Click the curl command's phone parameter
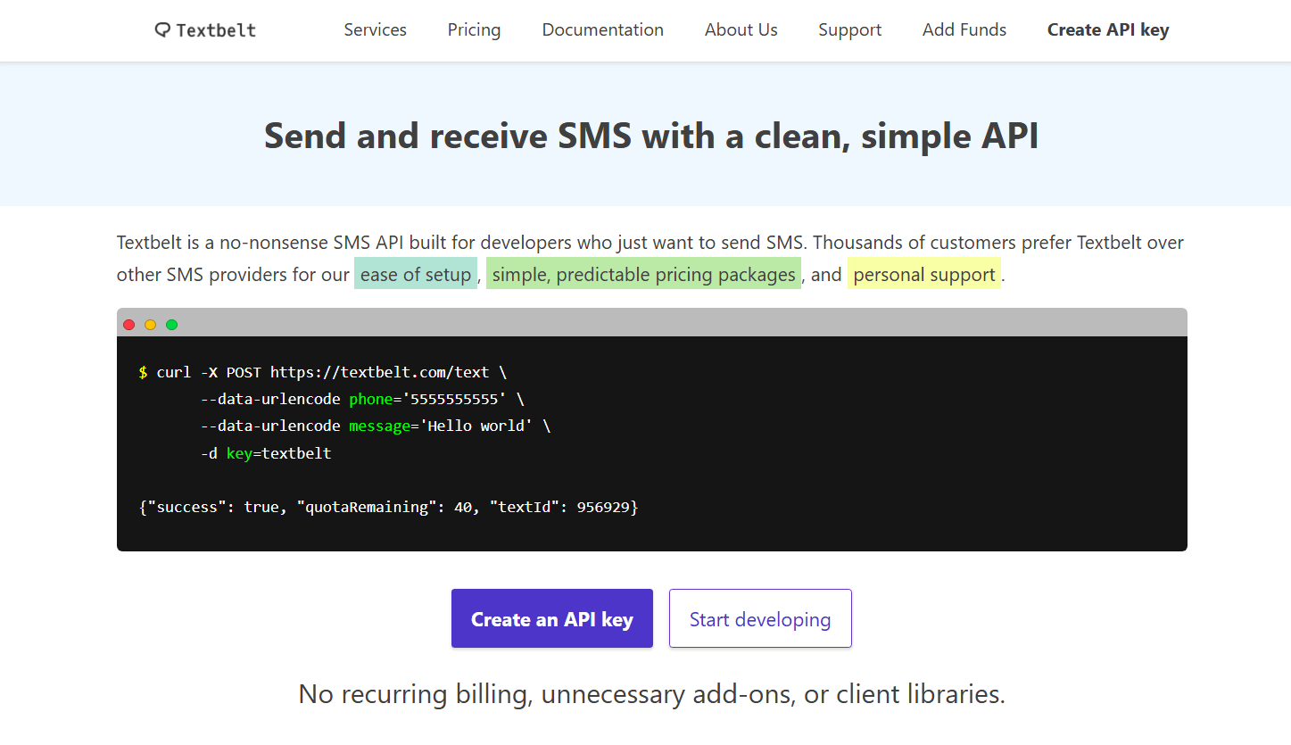 point(371,399)
